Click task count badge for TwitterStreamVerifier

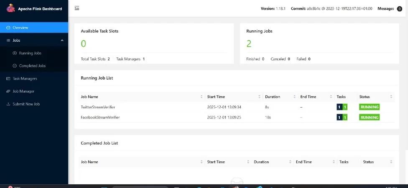click(342, 107)
